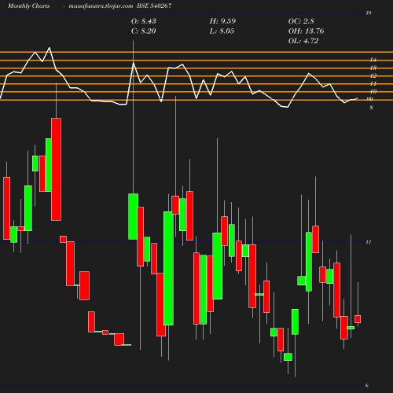
Task: Click the 'Monthly Charts' title text
Action: click(x=28, y=6)
